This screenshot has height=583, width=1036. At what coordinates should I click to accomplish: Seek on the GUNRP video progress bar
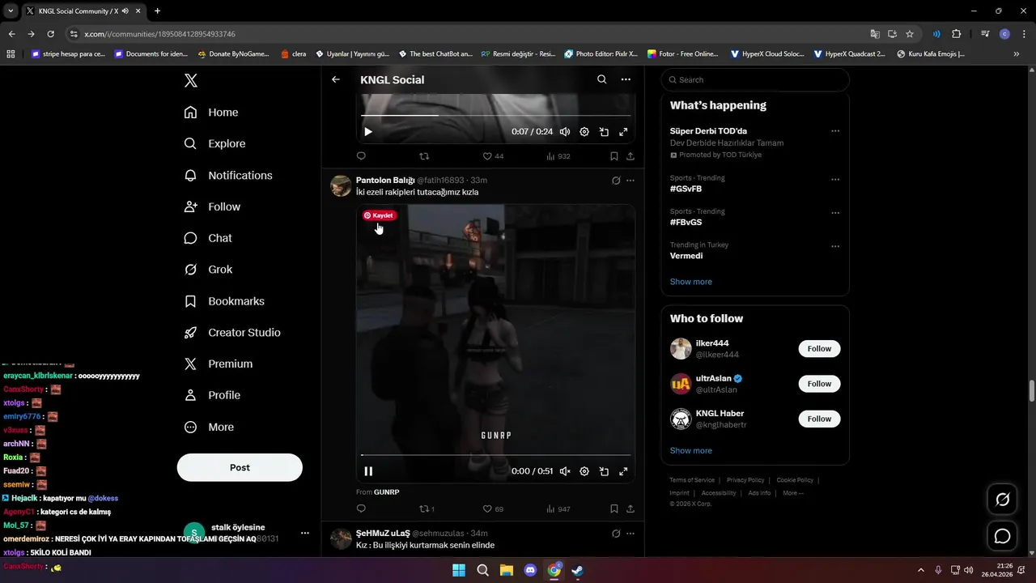click(495, 455)
